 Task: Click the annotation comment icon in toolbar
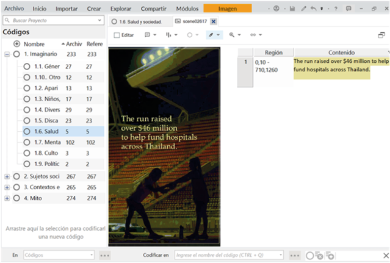tap(147, 35)
